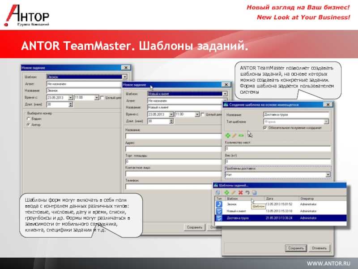This screenshot has height=269, width=358.
Task: Click the title bar icon of the template creation dialog
Action: click(226, 105)
